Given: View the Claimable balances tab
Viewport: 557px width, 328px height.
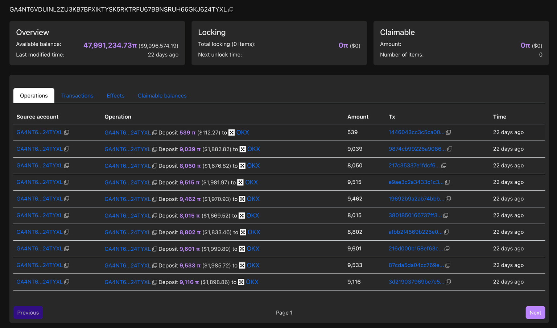Looking at the screenshot, I should [x=162, y=95].
